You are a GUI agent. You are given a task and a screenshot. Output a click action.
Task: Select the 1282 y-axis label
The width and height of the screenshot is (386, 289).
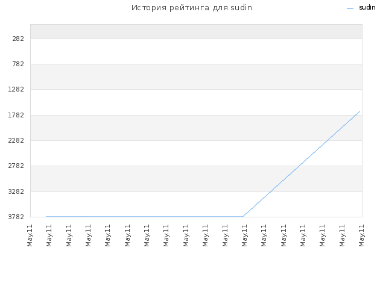(16, 89)
